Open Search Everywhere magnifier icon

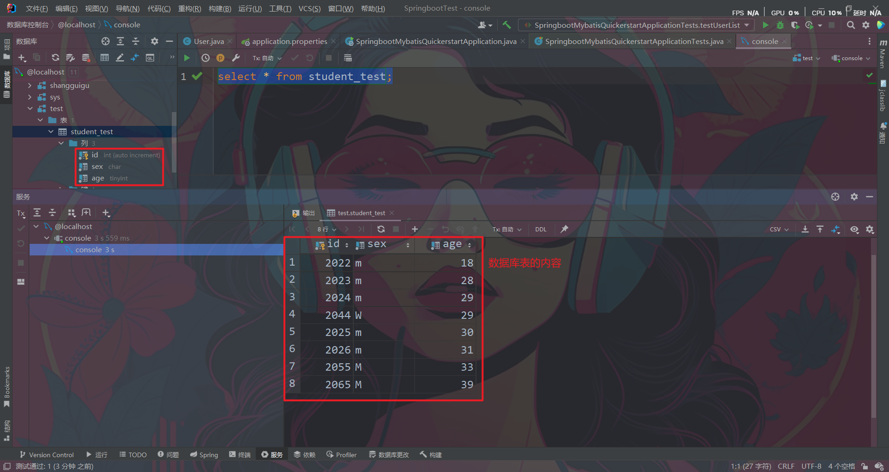(851, 25)
